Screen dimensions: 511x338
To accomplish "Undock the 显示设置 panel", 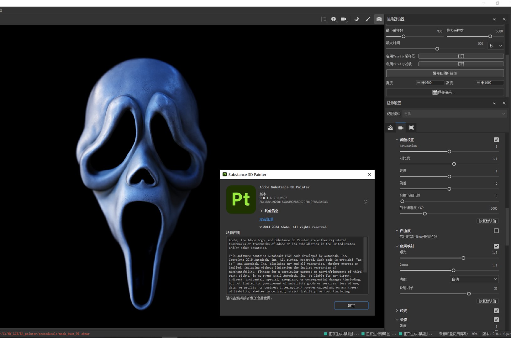I will click(x=495, y=103).
